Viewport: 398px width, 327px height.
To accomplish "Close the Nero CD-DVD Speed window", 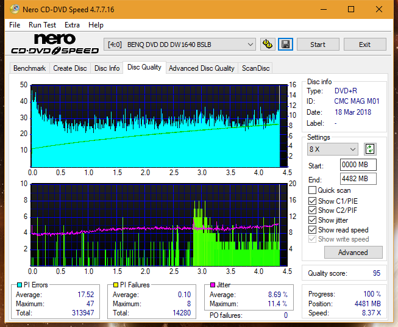I will coord(379,9).
